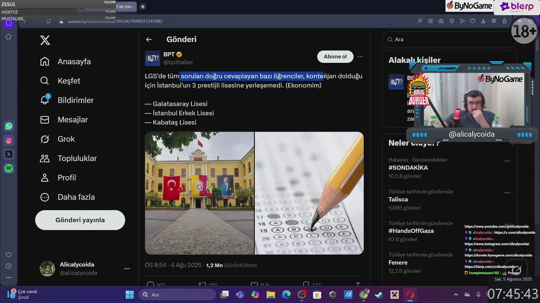Open Topluluklar in the X sidebar
Image resolution: width=540 pixels, height=303 pixels.
click(68, 158)
